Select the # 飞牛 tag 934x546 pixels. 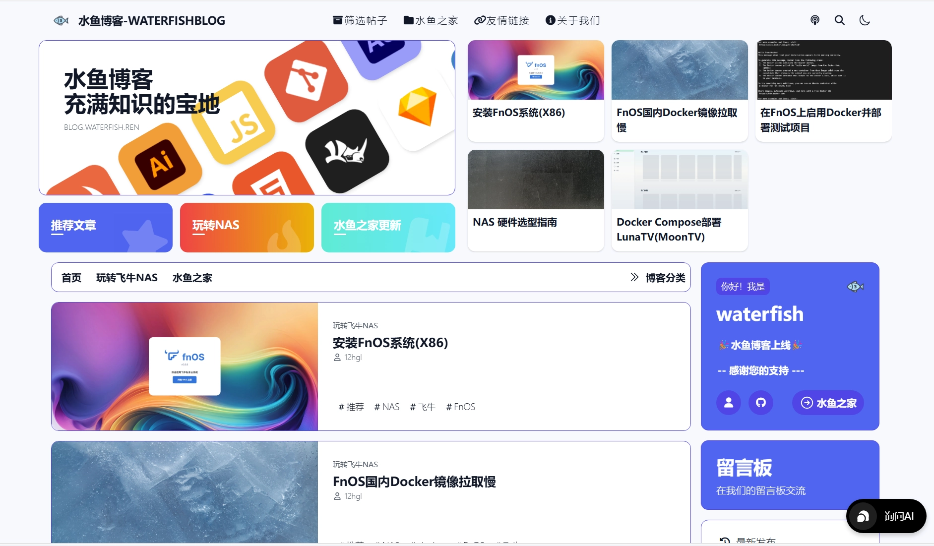click(423, 407)
